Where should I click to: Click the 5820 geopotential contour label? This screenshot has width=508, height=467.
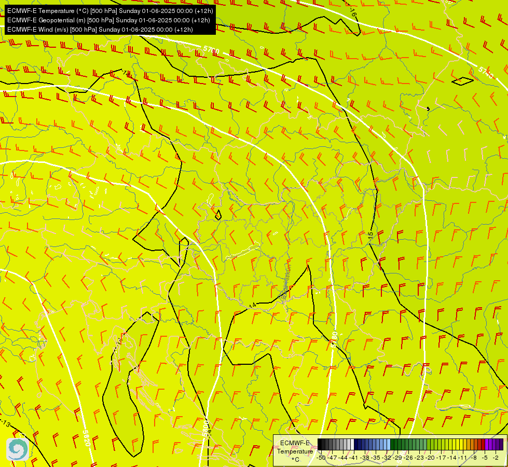tap(86, 438)
